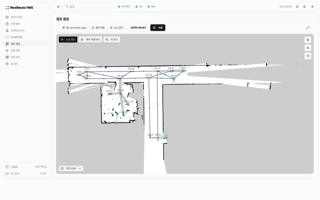This screenshot has width=320, height=200.
Task: Open the 관제 센터 sidebar page
Action: (26, 24)
